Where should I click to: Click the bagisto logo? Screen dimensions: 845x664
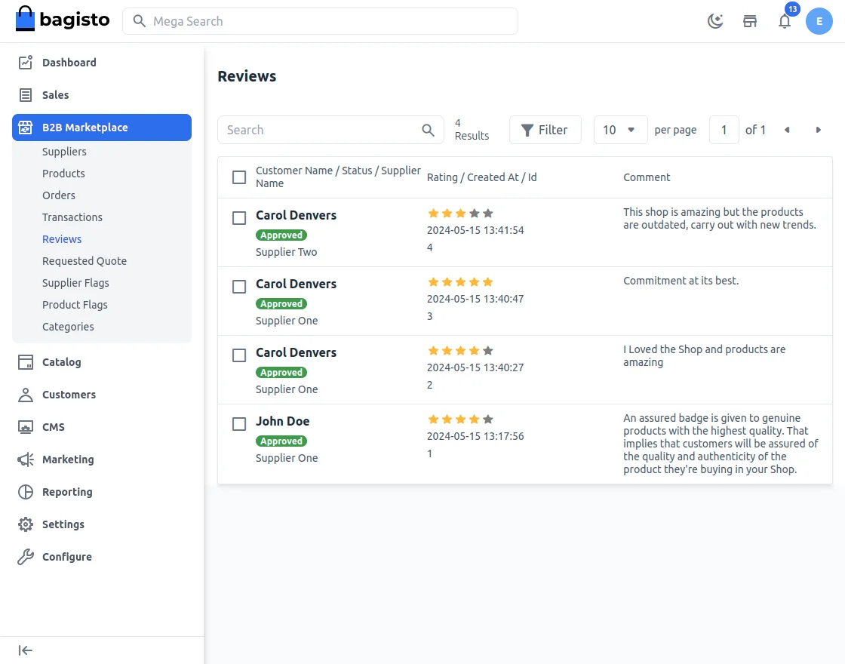63,20
